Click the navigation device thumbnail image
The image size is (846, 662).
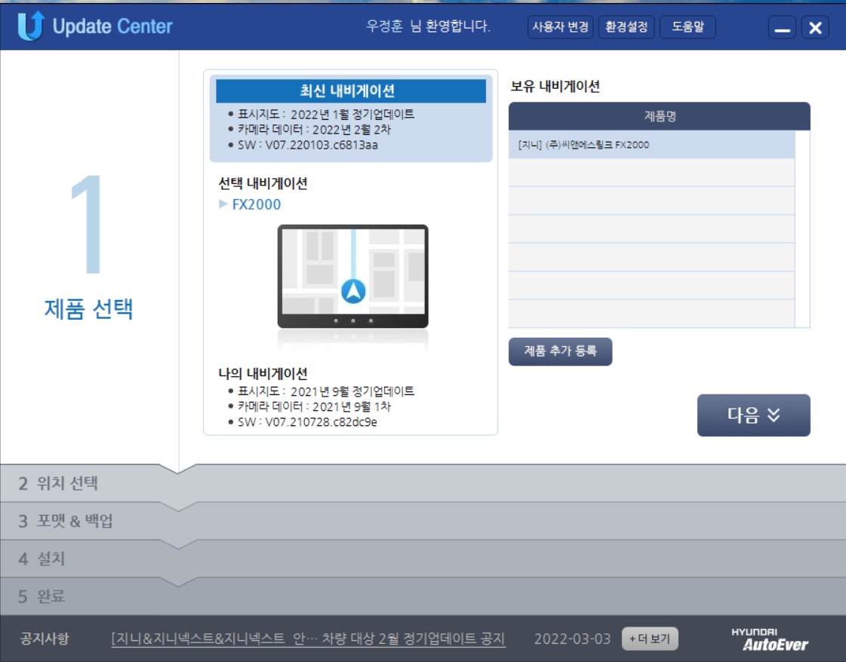pyautogui.click(x=353, y=277)
